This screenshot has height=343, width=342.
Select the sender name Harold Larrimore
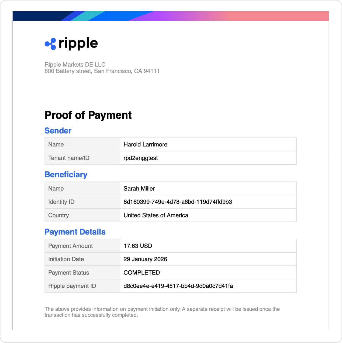145,145
